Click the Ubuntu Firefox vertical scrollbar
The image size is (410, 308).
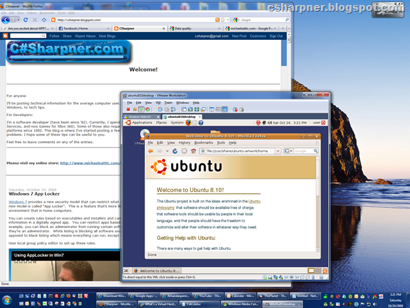click(318, 203)
